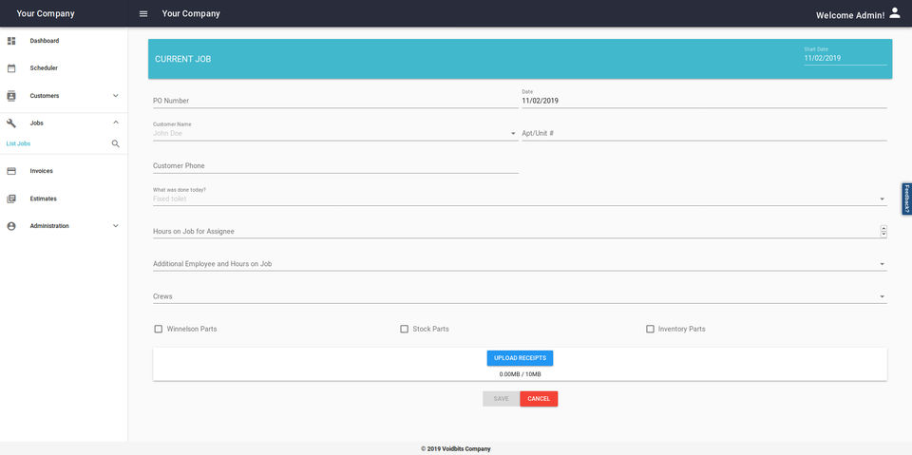Viewport: 912px width, 455px height.
Task: Click the Your Company title in top bar
Action: (191, 14)
